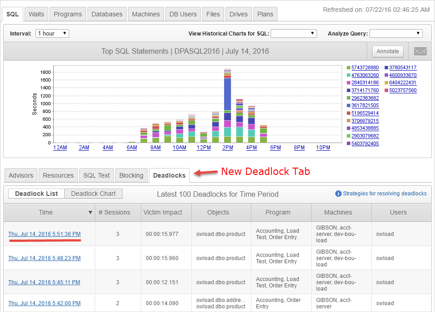This screenshot has height=312, width=435.
Task: Go to the Plans tab
Action: (x=265, y=14)
